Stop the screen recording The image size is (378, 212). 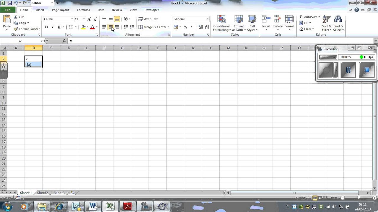tap(367, 70)
